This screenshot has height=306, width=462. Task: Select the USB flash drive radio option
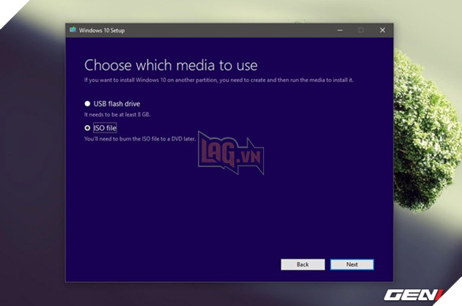coord(87,103)
